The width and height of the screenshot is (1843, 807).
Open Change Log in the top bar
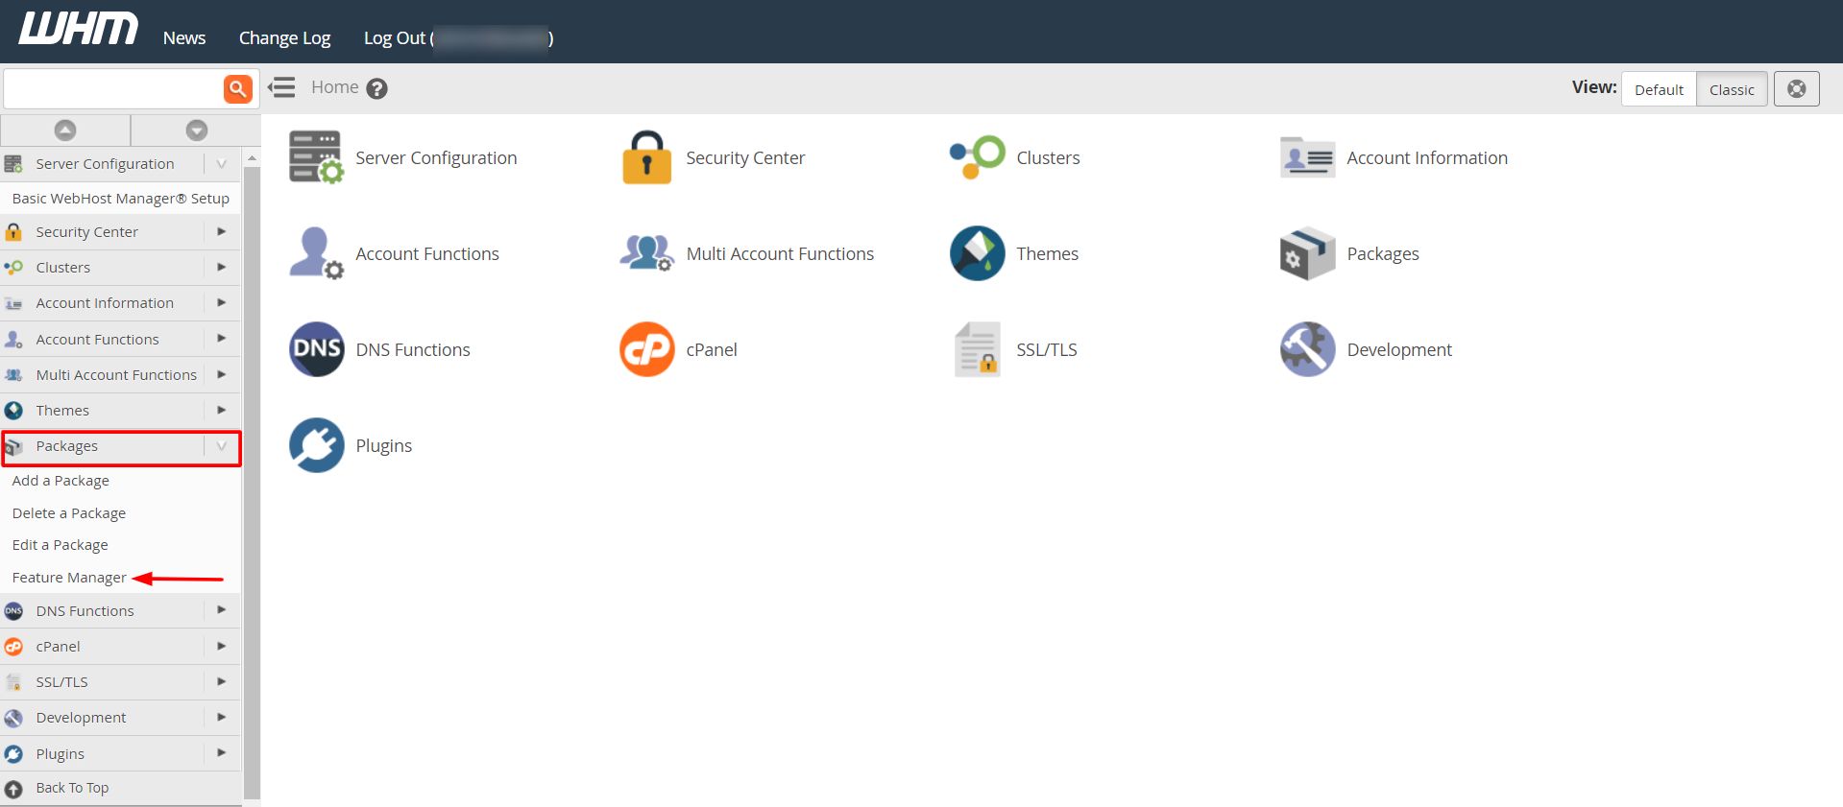pyautogui.click(x=284, y=37)
